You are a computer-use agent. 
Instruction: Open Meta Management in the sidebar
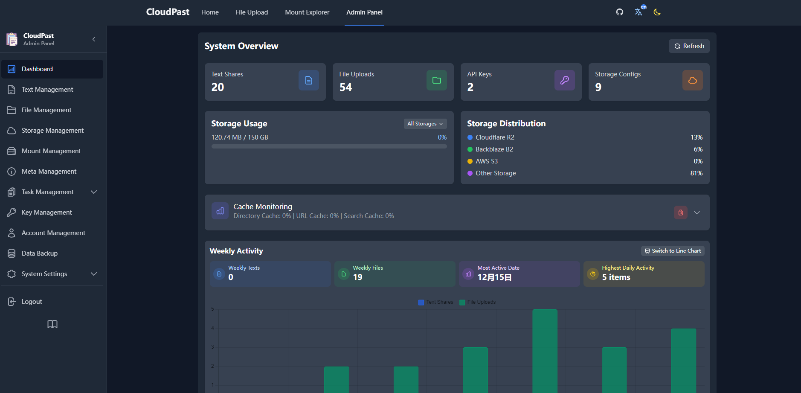tap(52, 172)
